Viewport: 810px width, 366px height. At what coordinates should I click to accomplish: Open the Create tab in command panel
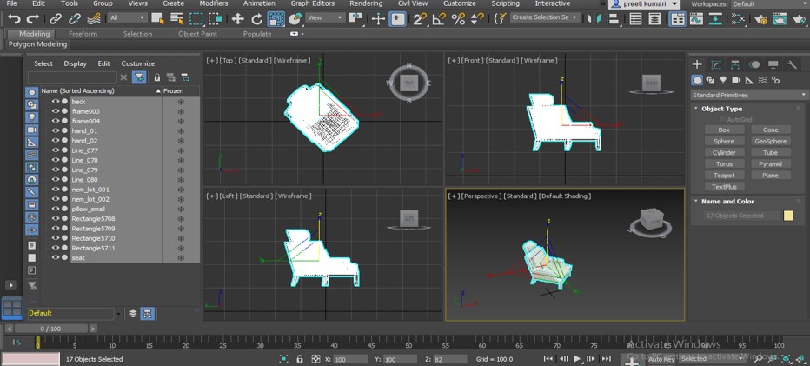click(697, 64)
